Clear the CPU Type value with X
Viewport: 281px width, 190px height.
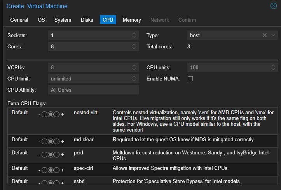click(265, 35)
